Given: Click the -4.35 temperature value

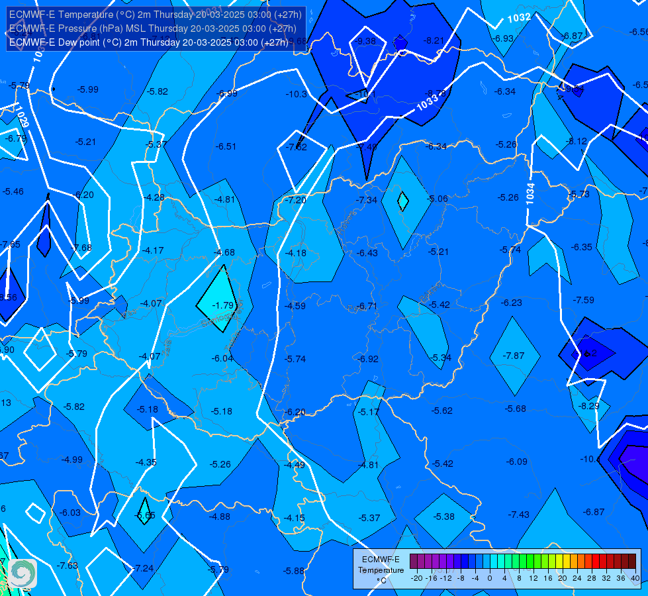Looking at the screenshot, I should (146, 462).
